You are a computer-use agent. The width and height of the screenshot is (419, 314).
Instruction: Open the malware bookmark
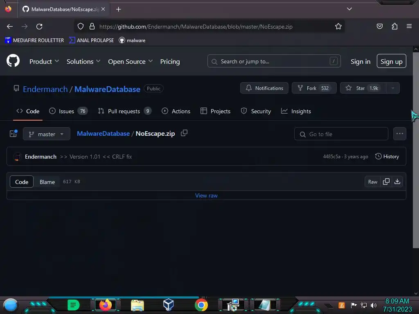click(x=132, y=40)
